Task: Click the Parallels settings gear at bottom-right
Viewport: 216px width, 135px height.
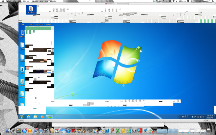Action: pyautogui.click(x=207, y=121)
